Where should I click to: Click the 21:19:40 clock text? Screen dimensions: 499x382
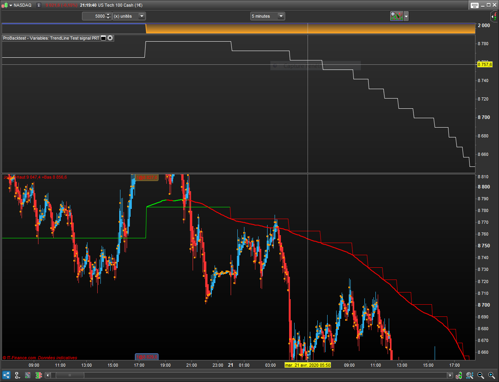(88, 5)
